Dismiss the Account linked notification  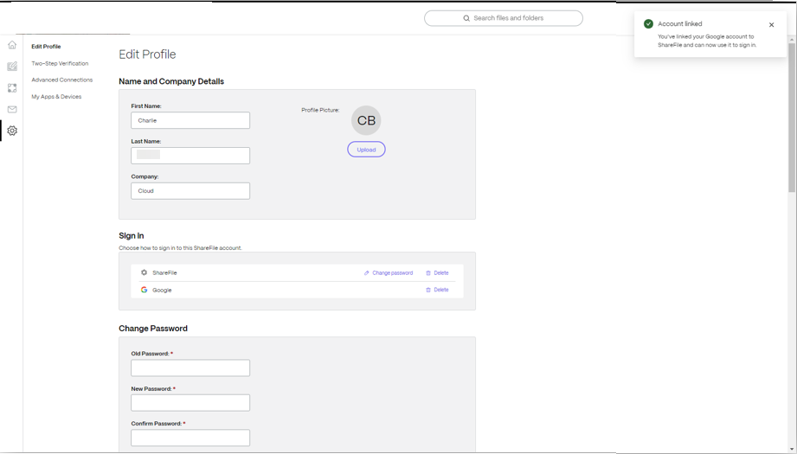pos(771,25)
